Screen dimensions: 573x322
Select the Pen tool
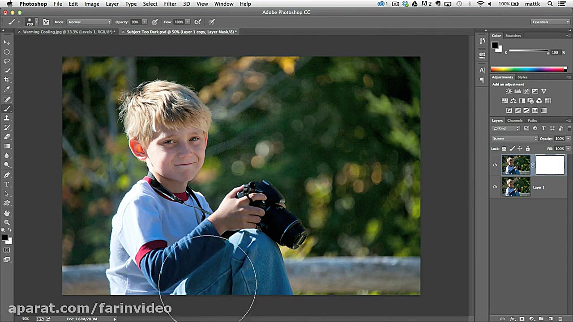7,175
